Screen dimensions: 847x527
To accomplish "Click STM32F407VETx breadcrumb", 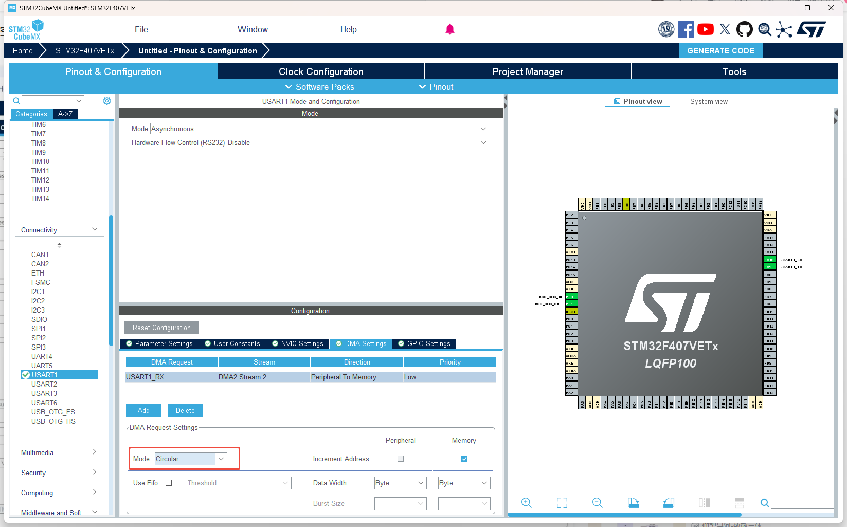I will [x=85, y=50].
